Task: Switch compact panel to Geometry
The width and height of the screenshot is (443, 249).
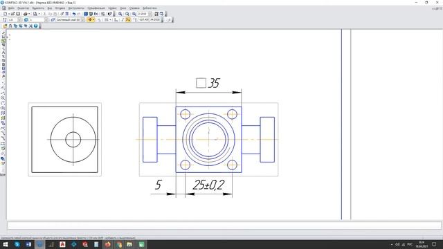Action: [3, 33]
